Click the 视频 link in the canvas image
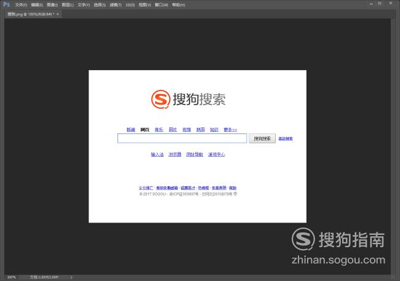The height and width of the screenshot is (281, 400). [186, 130]
